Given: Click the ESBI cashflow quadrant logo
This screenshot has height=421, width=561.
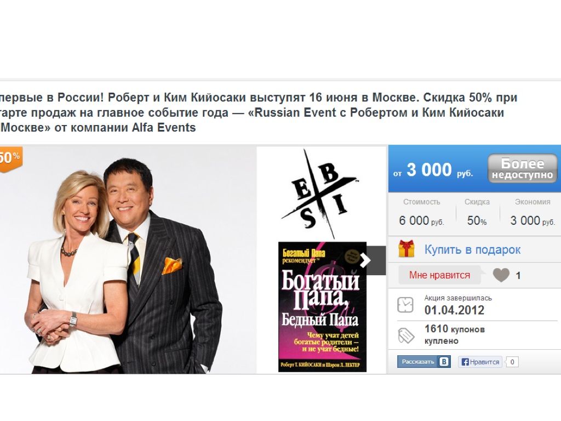Looking at the screenshot, I should pyautogui.click(x=320, y=194).
